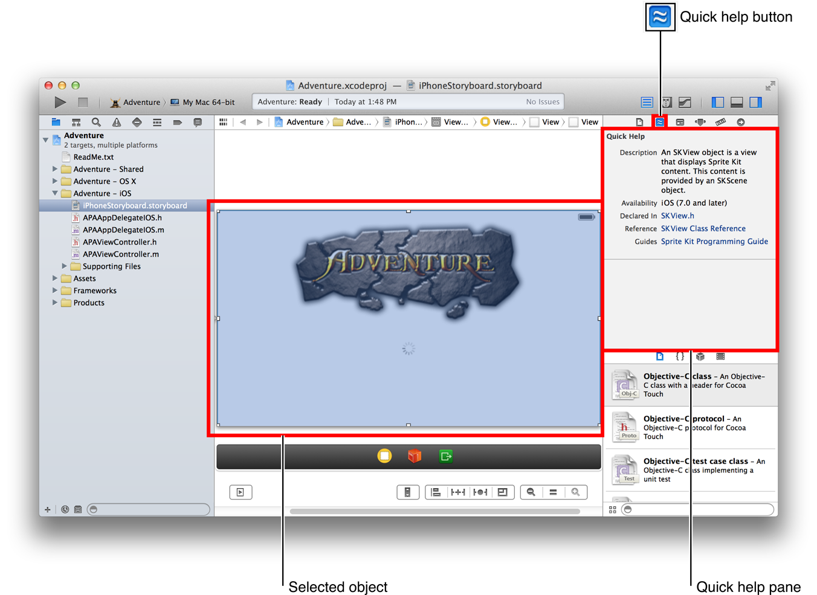Toggle the iPhone form factor button
817x595 pixels.
coord(407,492)
